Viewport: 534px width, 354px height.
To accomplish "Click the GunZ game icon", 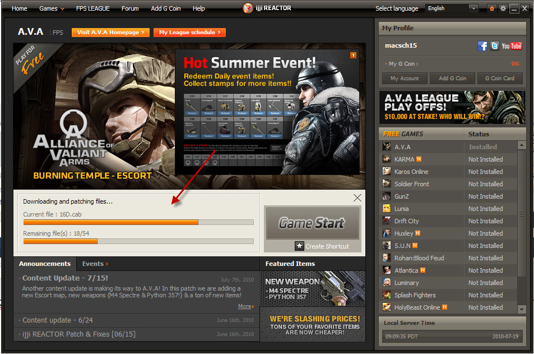I will [x=387, y=196].
